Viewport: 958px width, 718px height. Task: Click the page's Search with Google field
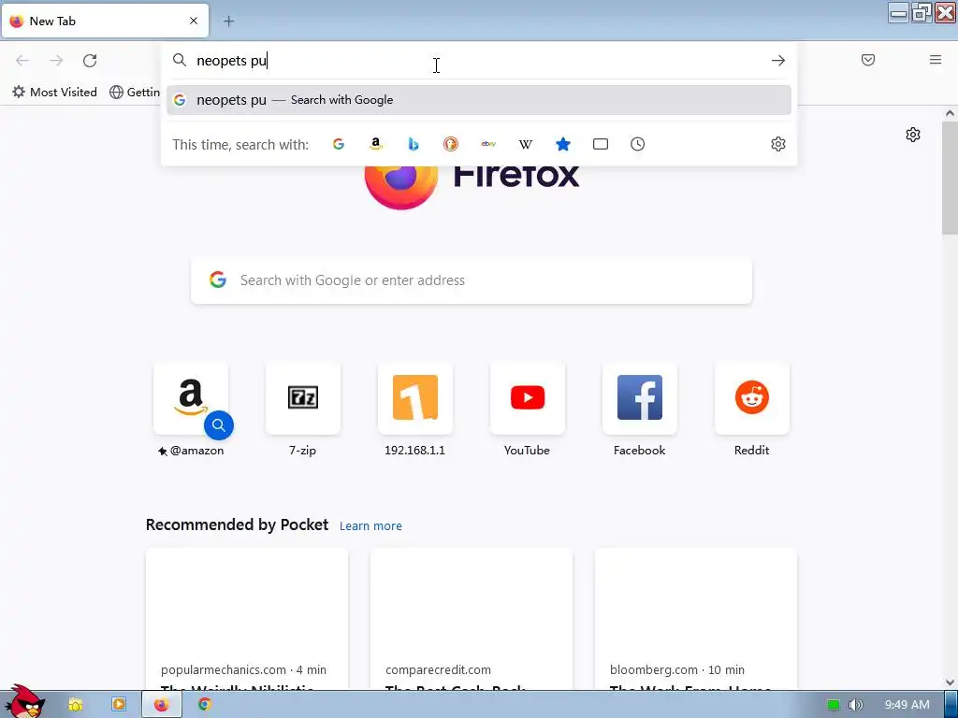[x=472, y=280]
